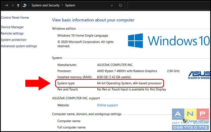This screenshot has height=132, width=211.
Task: Click the 'Website:' label
Action: pos(63,105)
